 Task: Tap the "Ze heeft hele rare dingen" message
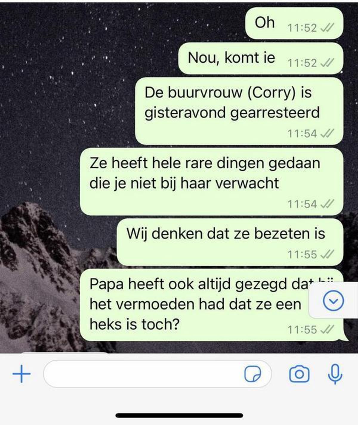212,182
